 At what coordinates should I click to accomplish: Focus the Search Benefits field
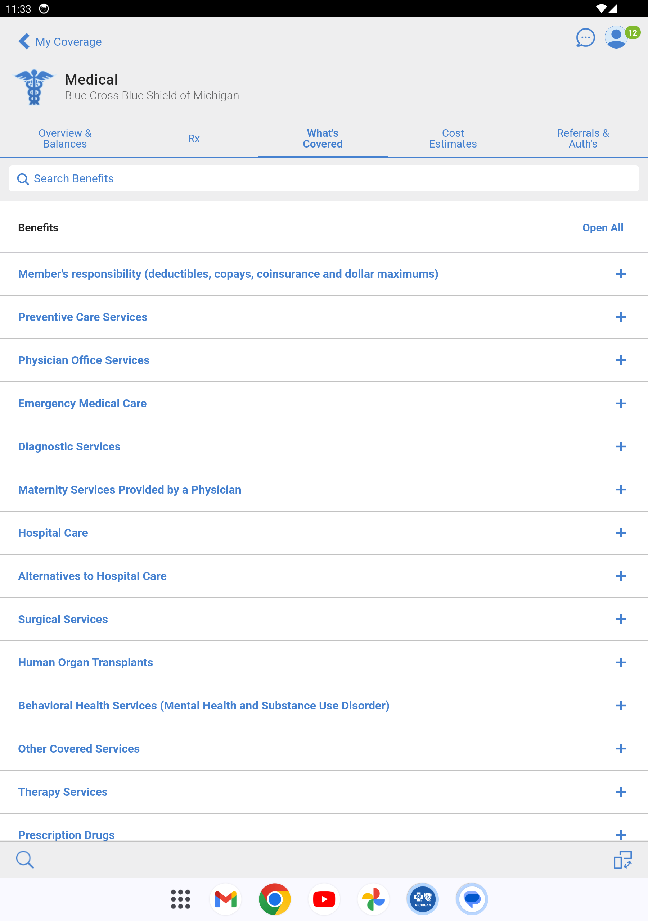point(324,178)
